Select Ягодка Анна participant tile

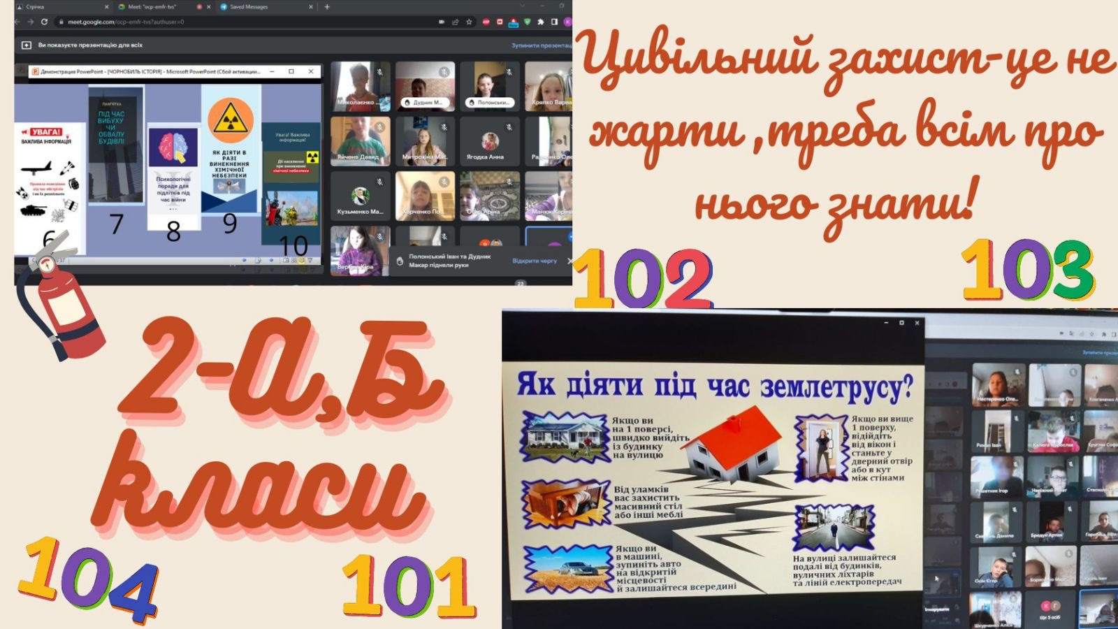tap(489, 142)
